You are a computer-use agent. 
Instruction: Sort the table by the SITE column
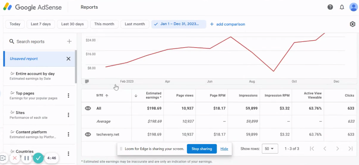tap(102, 95)
